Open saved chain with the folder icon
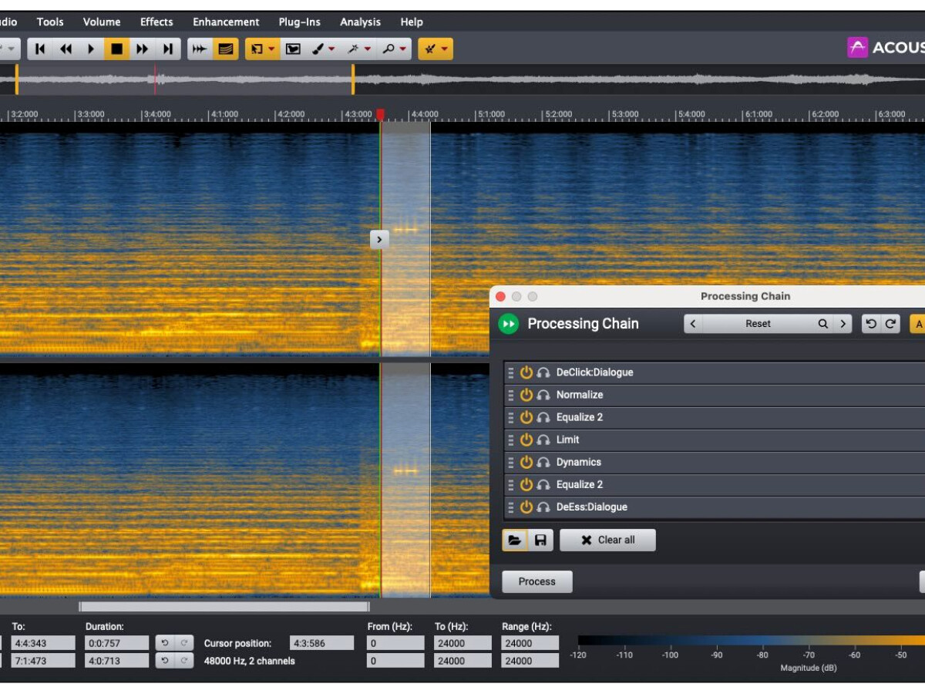Viewport: 925px width, 694px height. [x=514, y=540]
